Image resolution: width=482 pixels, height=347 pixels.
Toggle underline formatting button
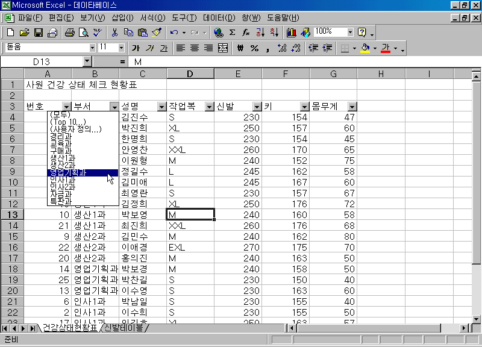coord(163,48)
